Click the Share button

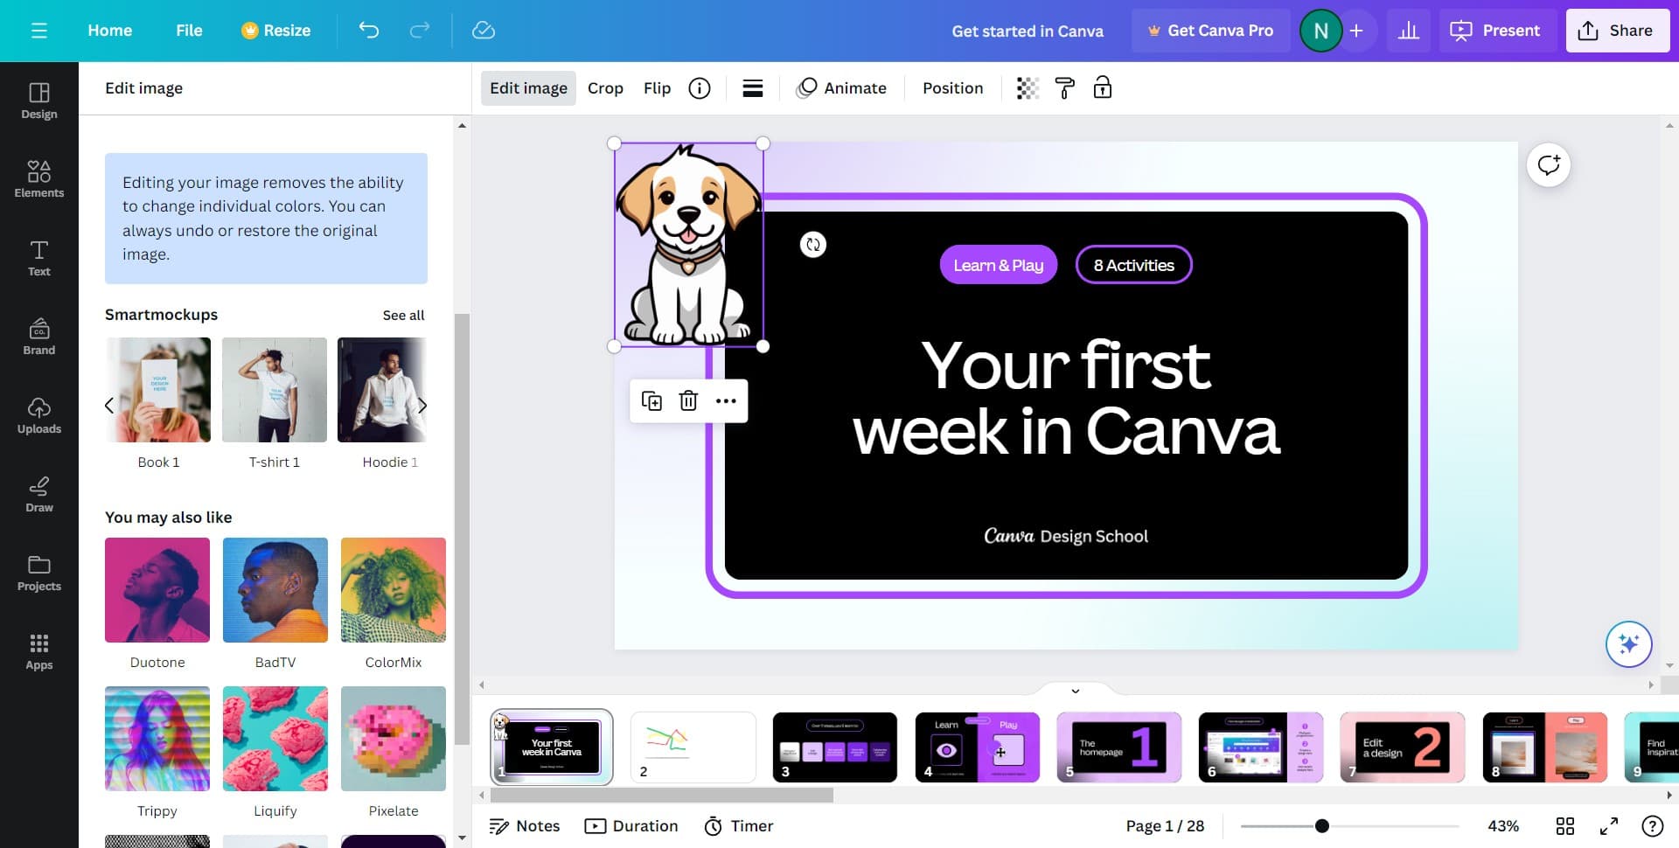(x=1617, y=31)
